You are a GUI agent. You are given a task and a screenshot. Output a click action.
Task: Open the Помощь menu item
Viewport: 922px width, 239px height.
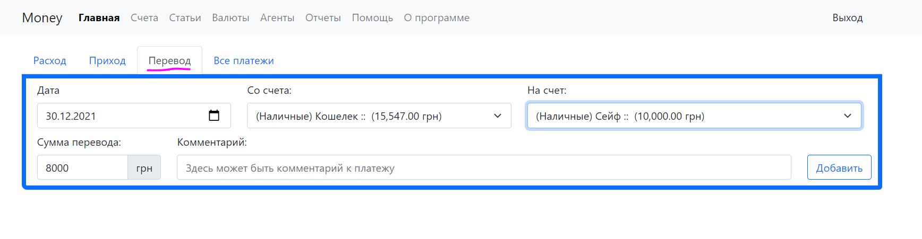372,17
